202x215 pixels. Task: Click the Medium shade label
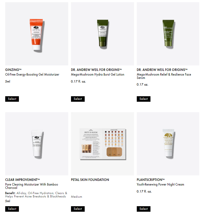76,197
